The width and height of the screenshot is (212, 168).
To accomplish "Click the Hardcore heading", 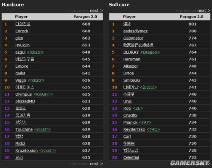I will pos(13,5).
